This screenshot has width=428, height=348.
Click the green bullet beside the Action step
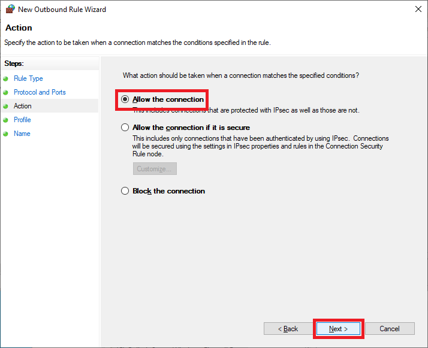tap(6, 106)
